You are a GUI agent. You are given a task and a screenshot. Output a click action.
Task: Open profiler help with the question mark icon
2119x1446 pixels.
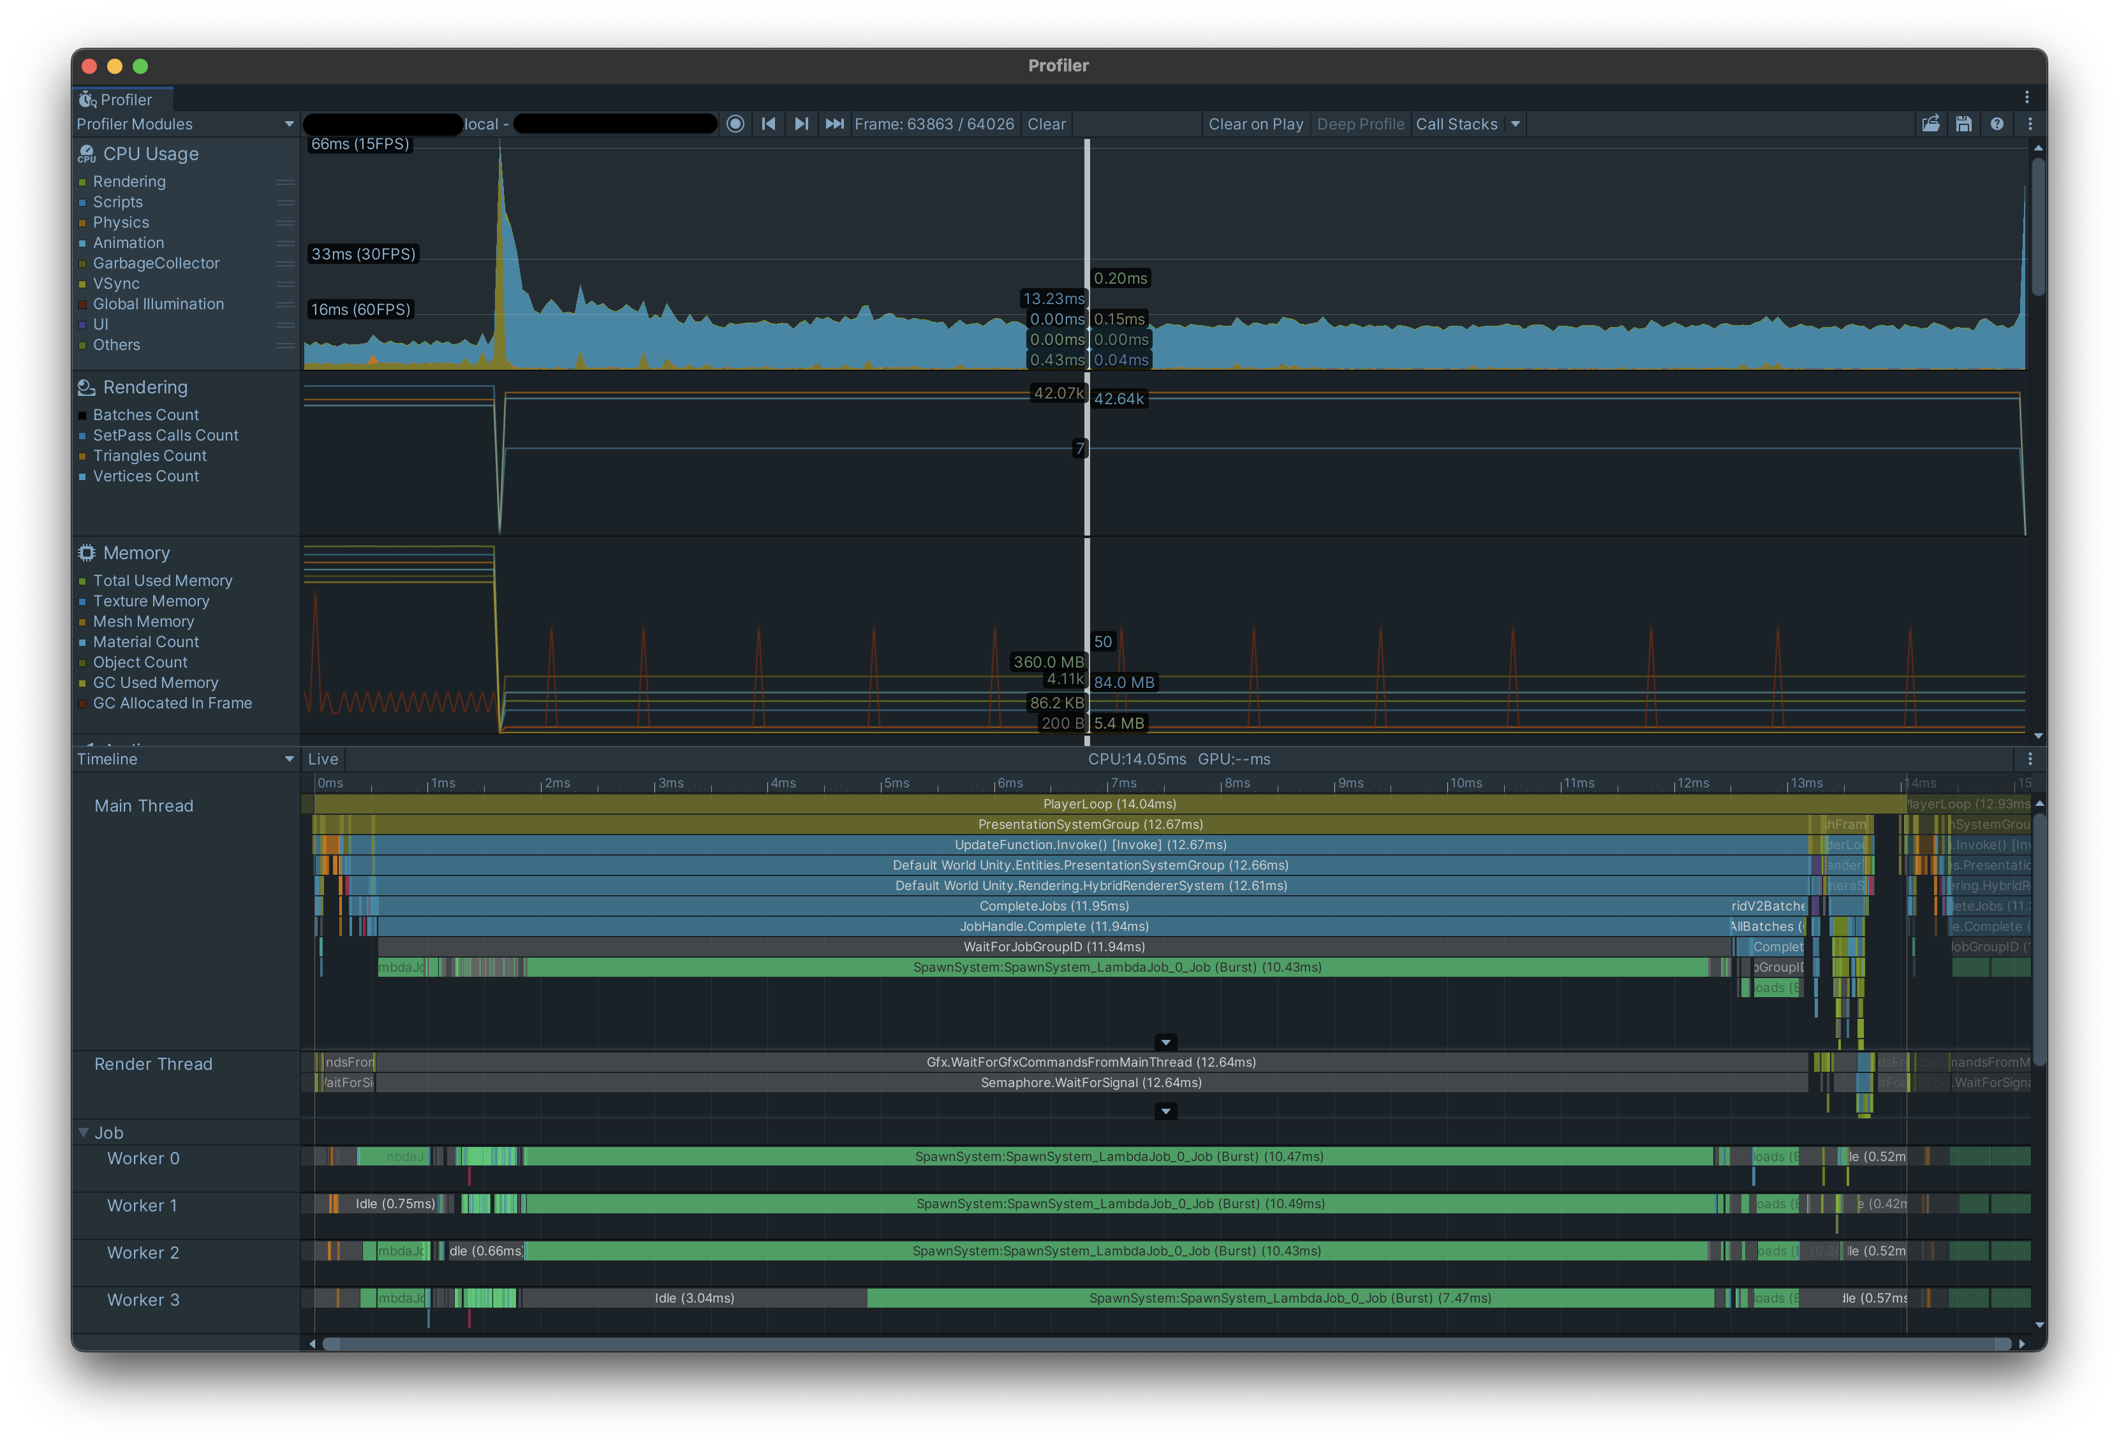pos(1998,124)
